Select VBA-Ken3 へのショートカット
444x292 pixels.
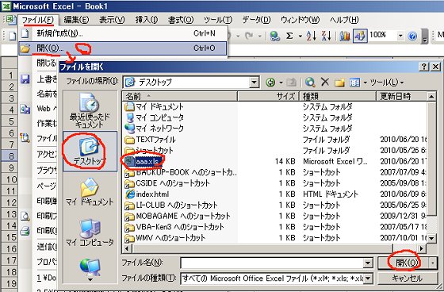pos(174,227)
